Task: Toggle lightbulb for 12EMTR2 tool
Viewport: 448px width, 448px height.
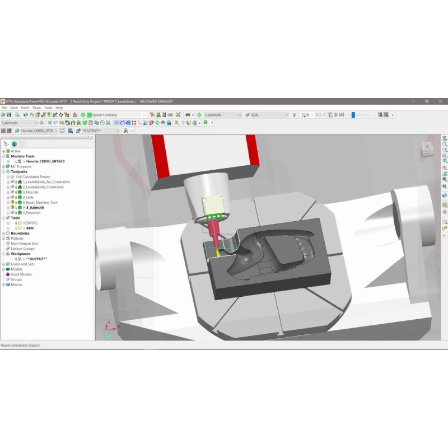Action: tap(16, 223)
